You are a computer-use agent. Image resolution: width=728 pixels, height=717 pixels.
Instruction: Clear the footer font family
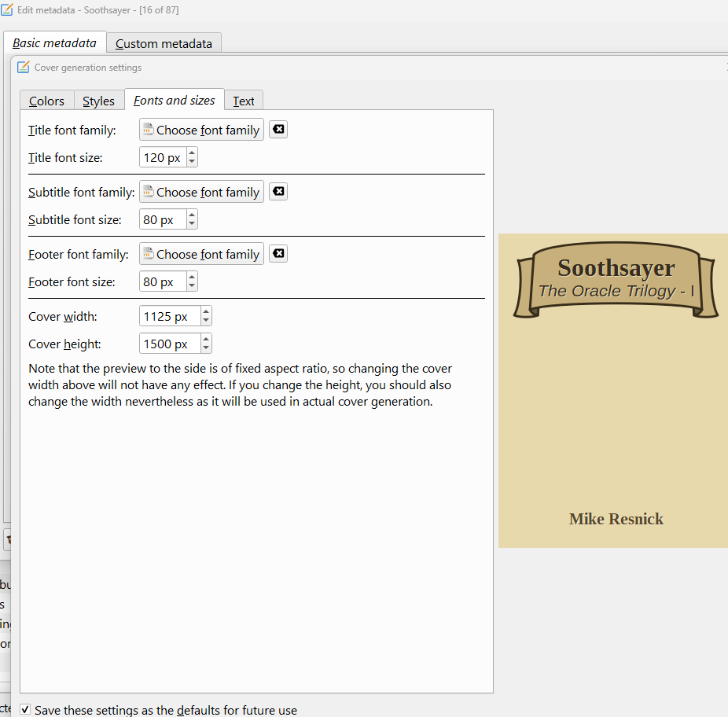[x=278, y=254]
